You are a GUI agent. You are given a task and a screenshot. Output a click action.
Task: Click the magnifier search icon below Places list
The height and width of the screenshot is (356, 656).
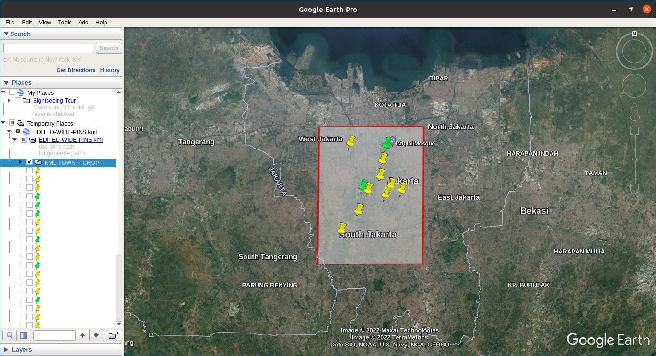pos(10,335)
